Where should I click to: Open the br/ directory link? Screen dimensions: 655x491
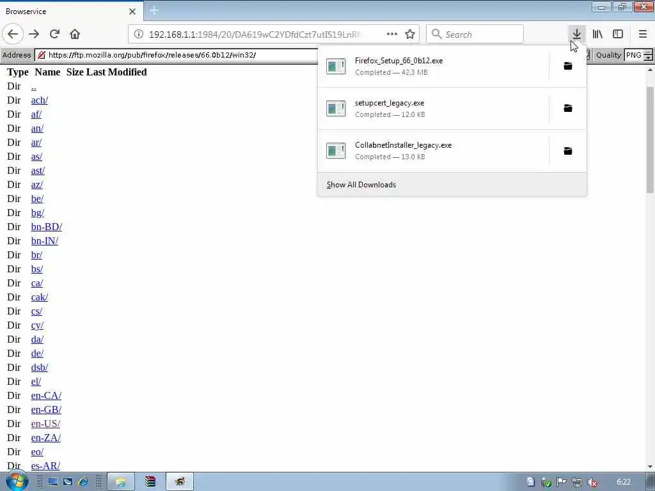[x=36, y=255]
